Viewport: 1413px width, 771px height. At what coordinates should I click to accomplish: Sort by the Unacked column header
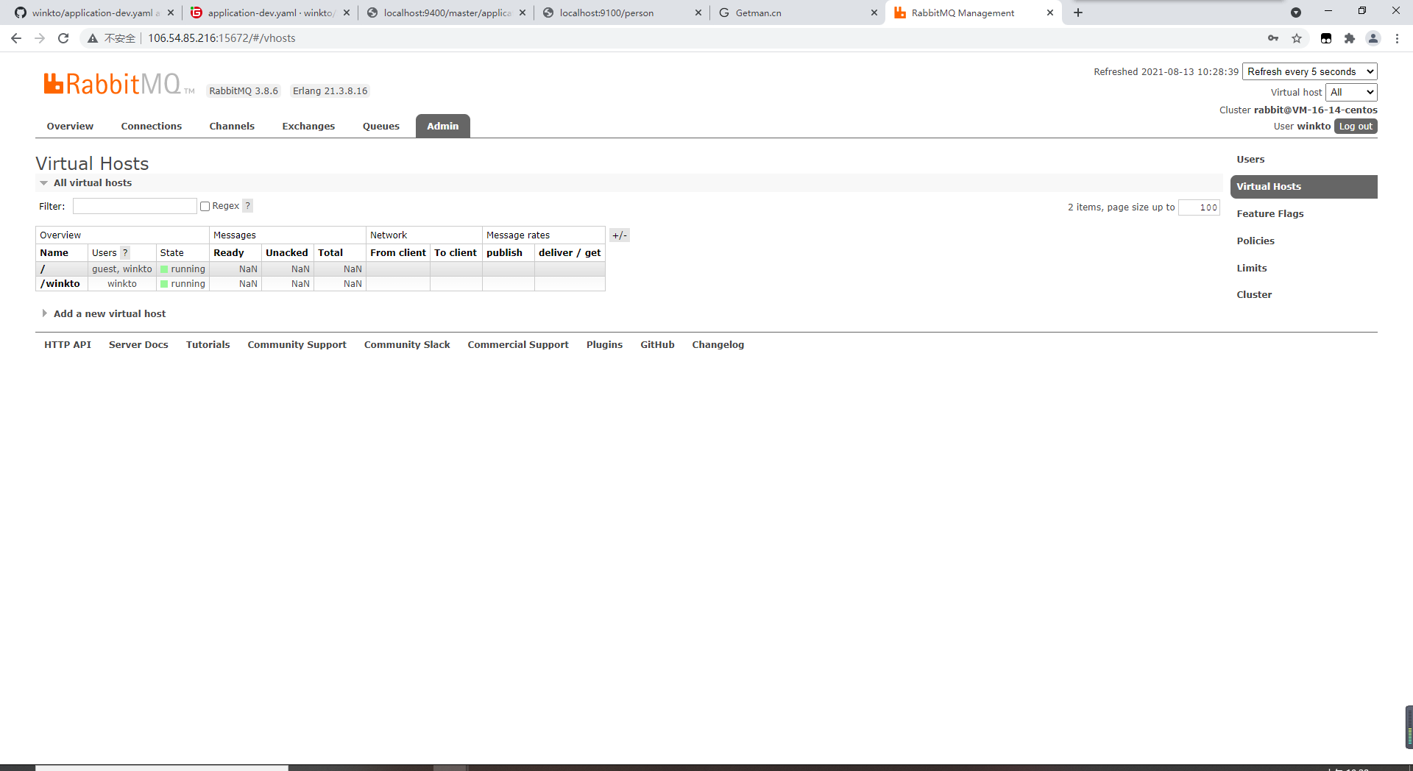coord(287,252)
